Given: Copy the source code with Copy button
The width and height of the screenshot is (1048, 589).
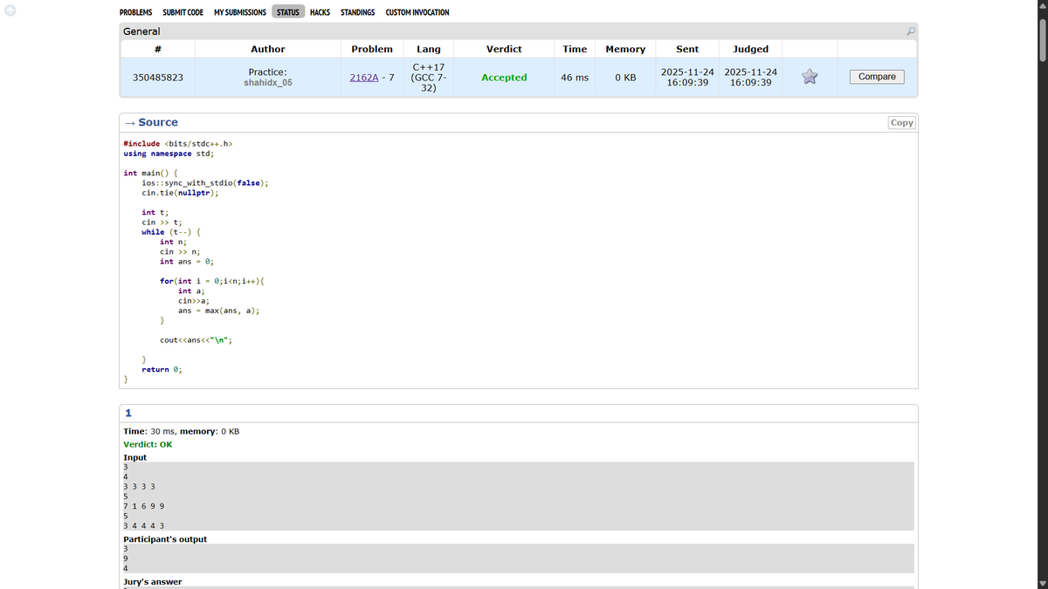Looking at the screenshot, I should pos(901,123).
